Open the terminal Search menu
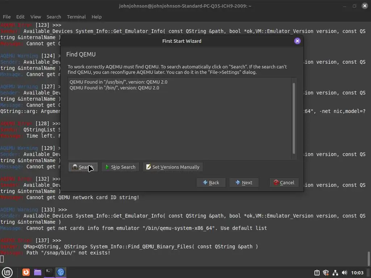 point(54,17)
